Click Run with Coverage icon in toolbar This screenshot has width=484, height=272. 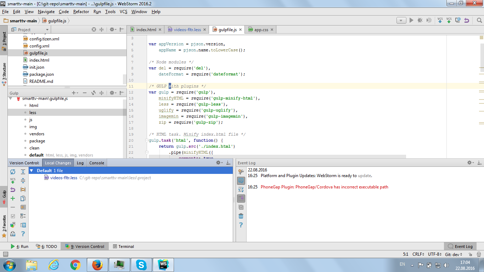coord(429,20)
